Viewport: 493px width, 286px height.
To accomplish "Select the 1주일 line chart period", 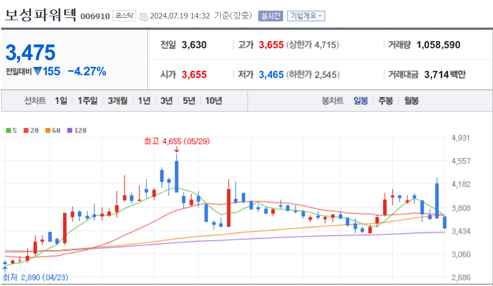I will pos(87,101).
